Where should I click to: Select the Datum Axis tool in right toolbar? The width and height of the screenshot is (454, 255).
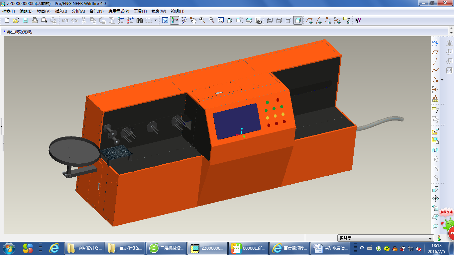435,61
